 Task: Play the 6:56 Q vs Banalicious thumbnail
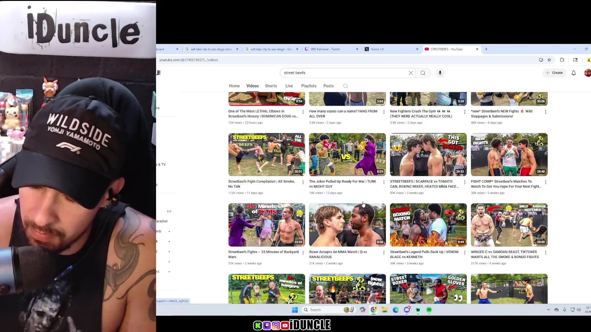click(347, 225)
